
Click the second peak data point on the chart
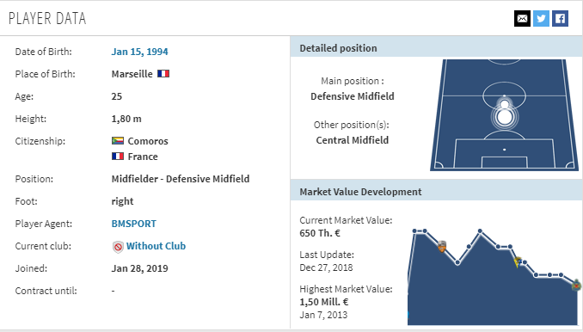(480, 231)
